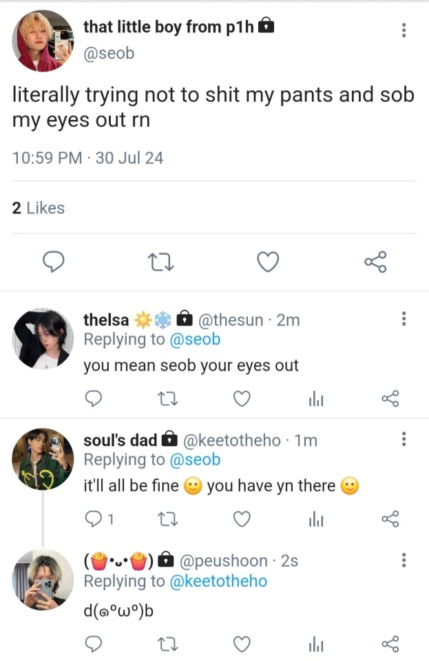Image resolution: width=429 pixels, height=661 pixels.
Task: Open more options on peushoon's reply
Action: coord(404,560)
